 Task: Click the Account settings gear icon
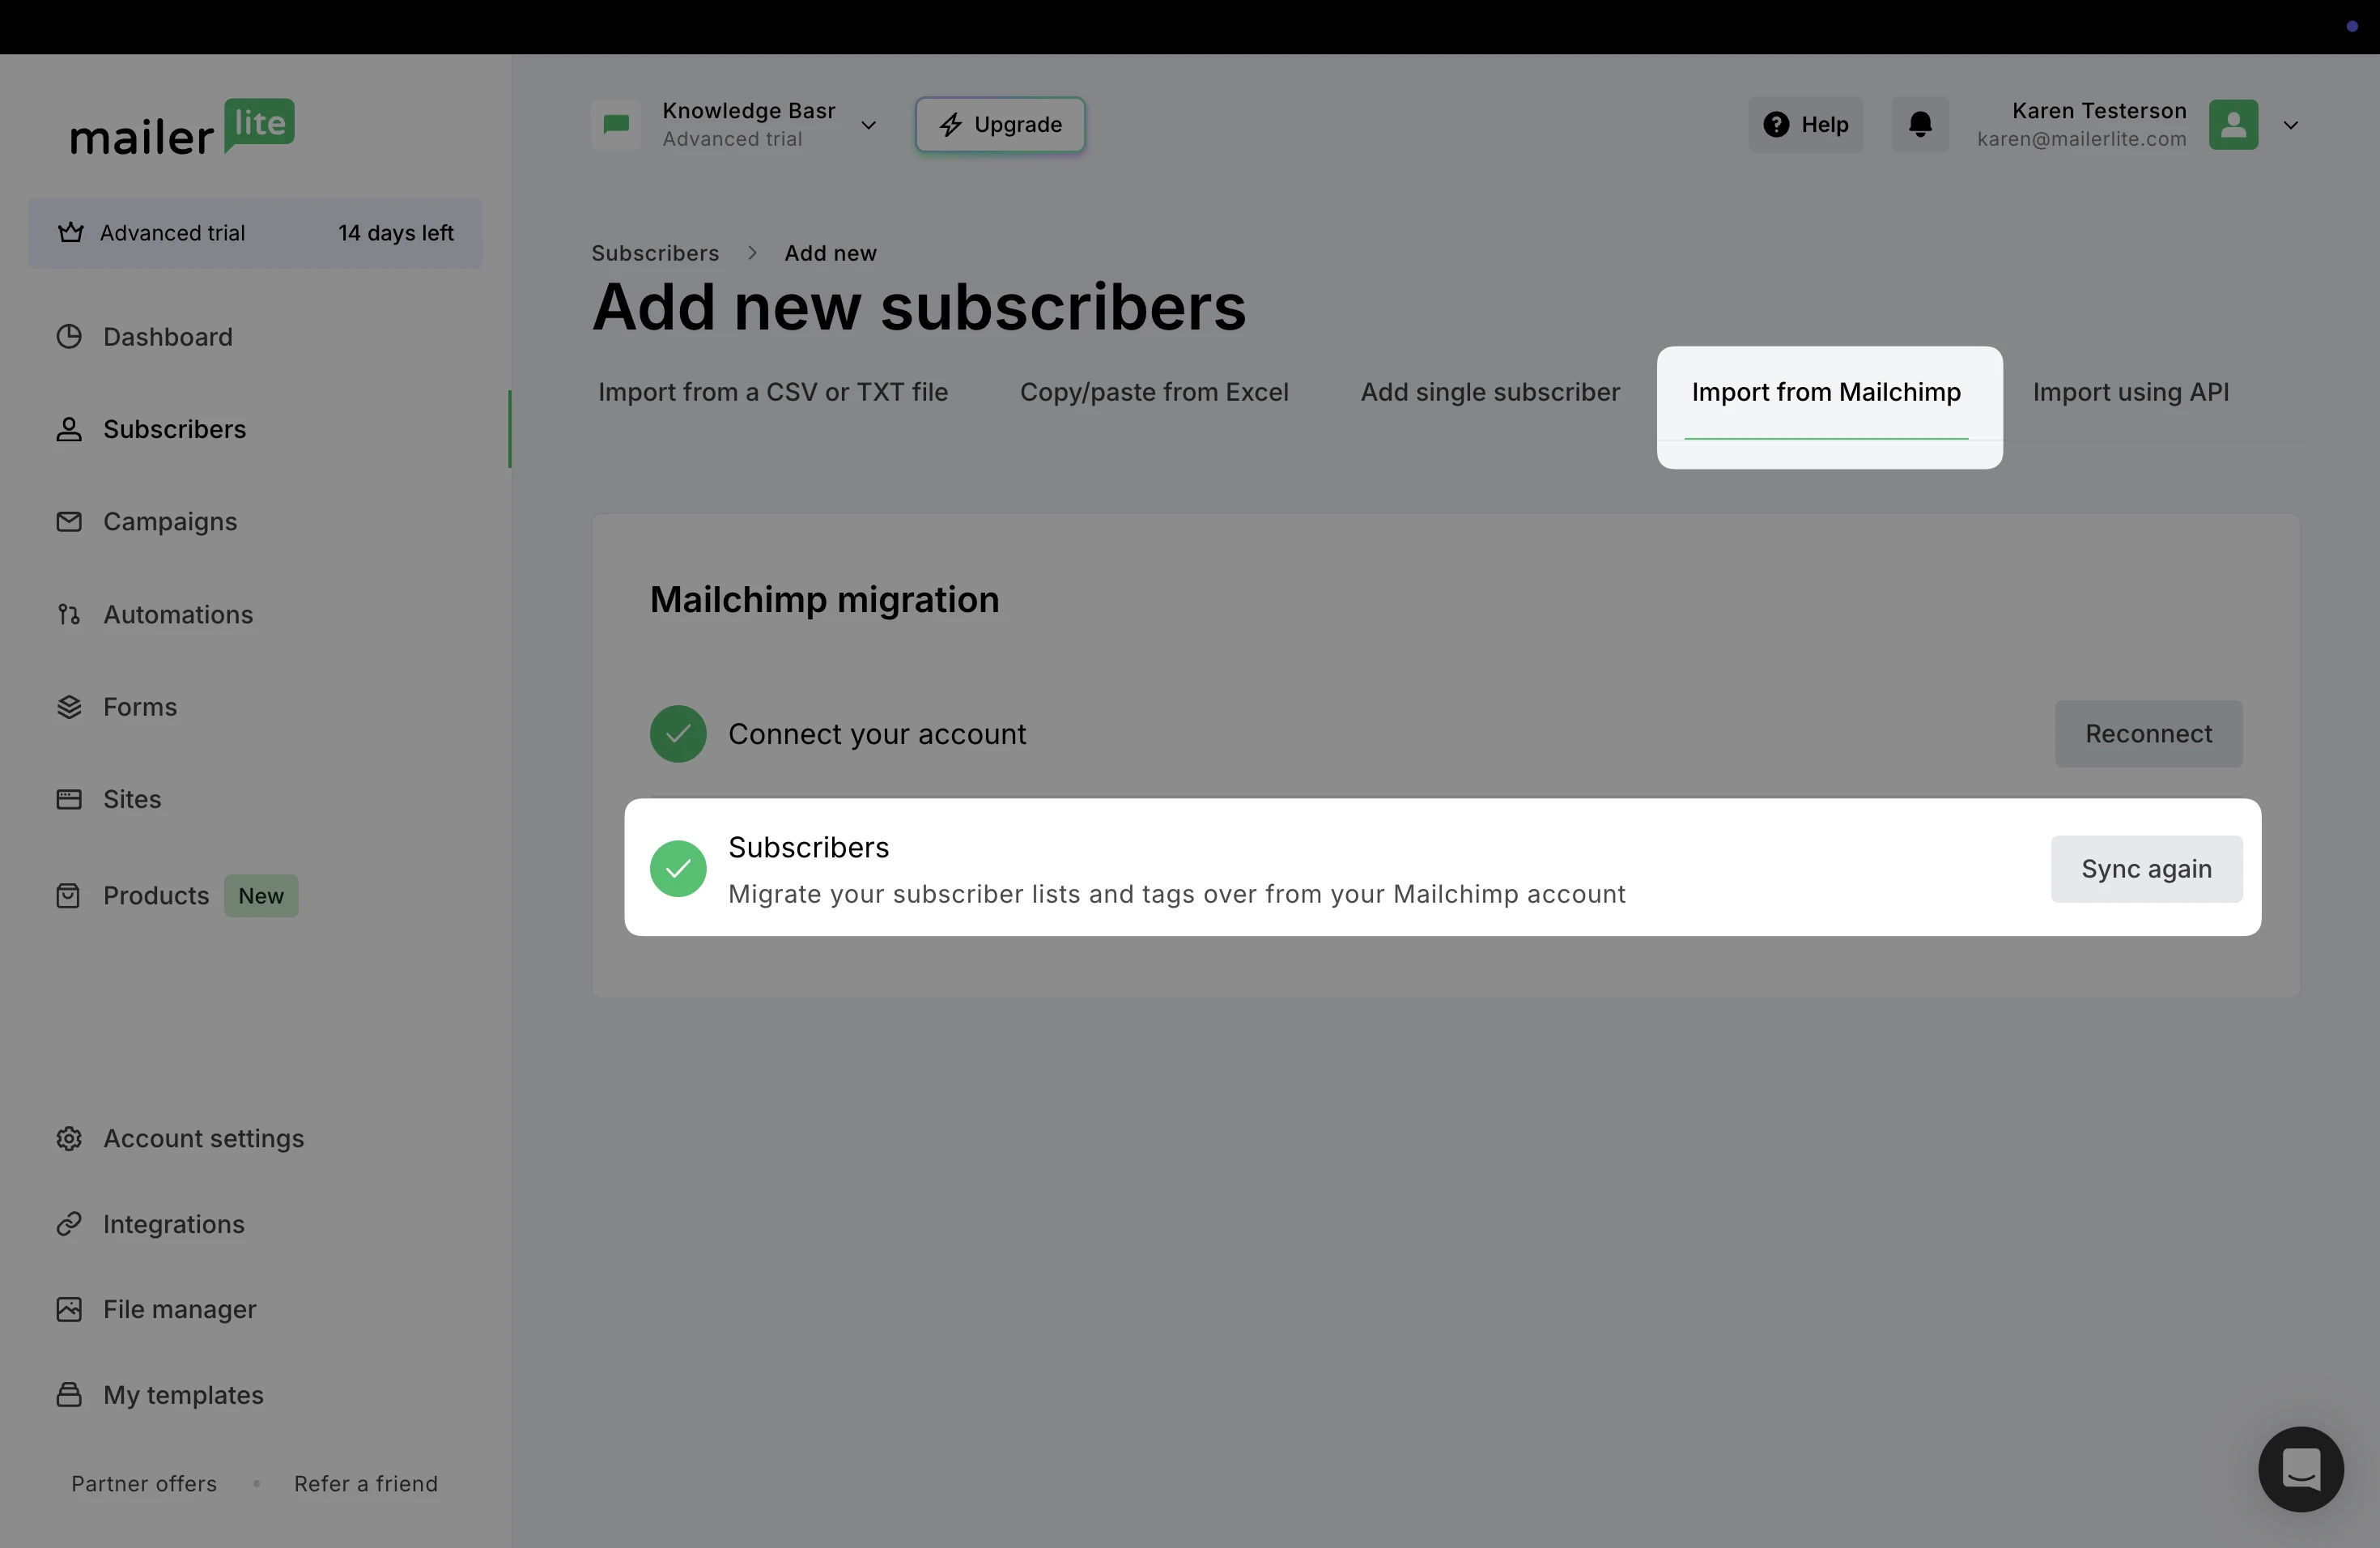[69, 1138]
